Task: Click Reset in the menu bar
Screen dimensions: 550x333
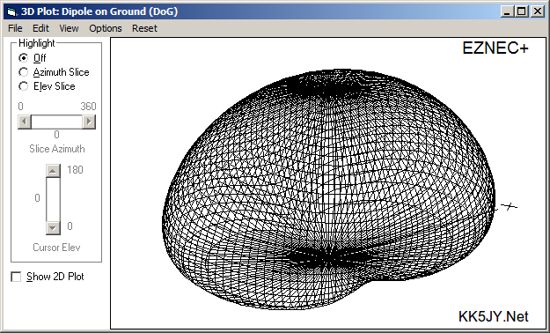Action: pos(144,28)
